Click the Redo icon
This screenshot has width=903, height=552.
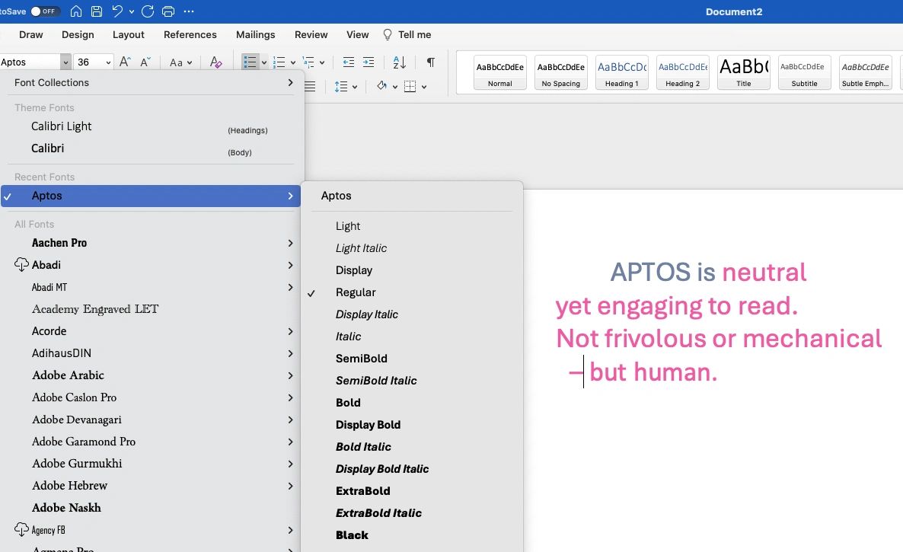coord(148,11)
